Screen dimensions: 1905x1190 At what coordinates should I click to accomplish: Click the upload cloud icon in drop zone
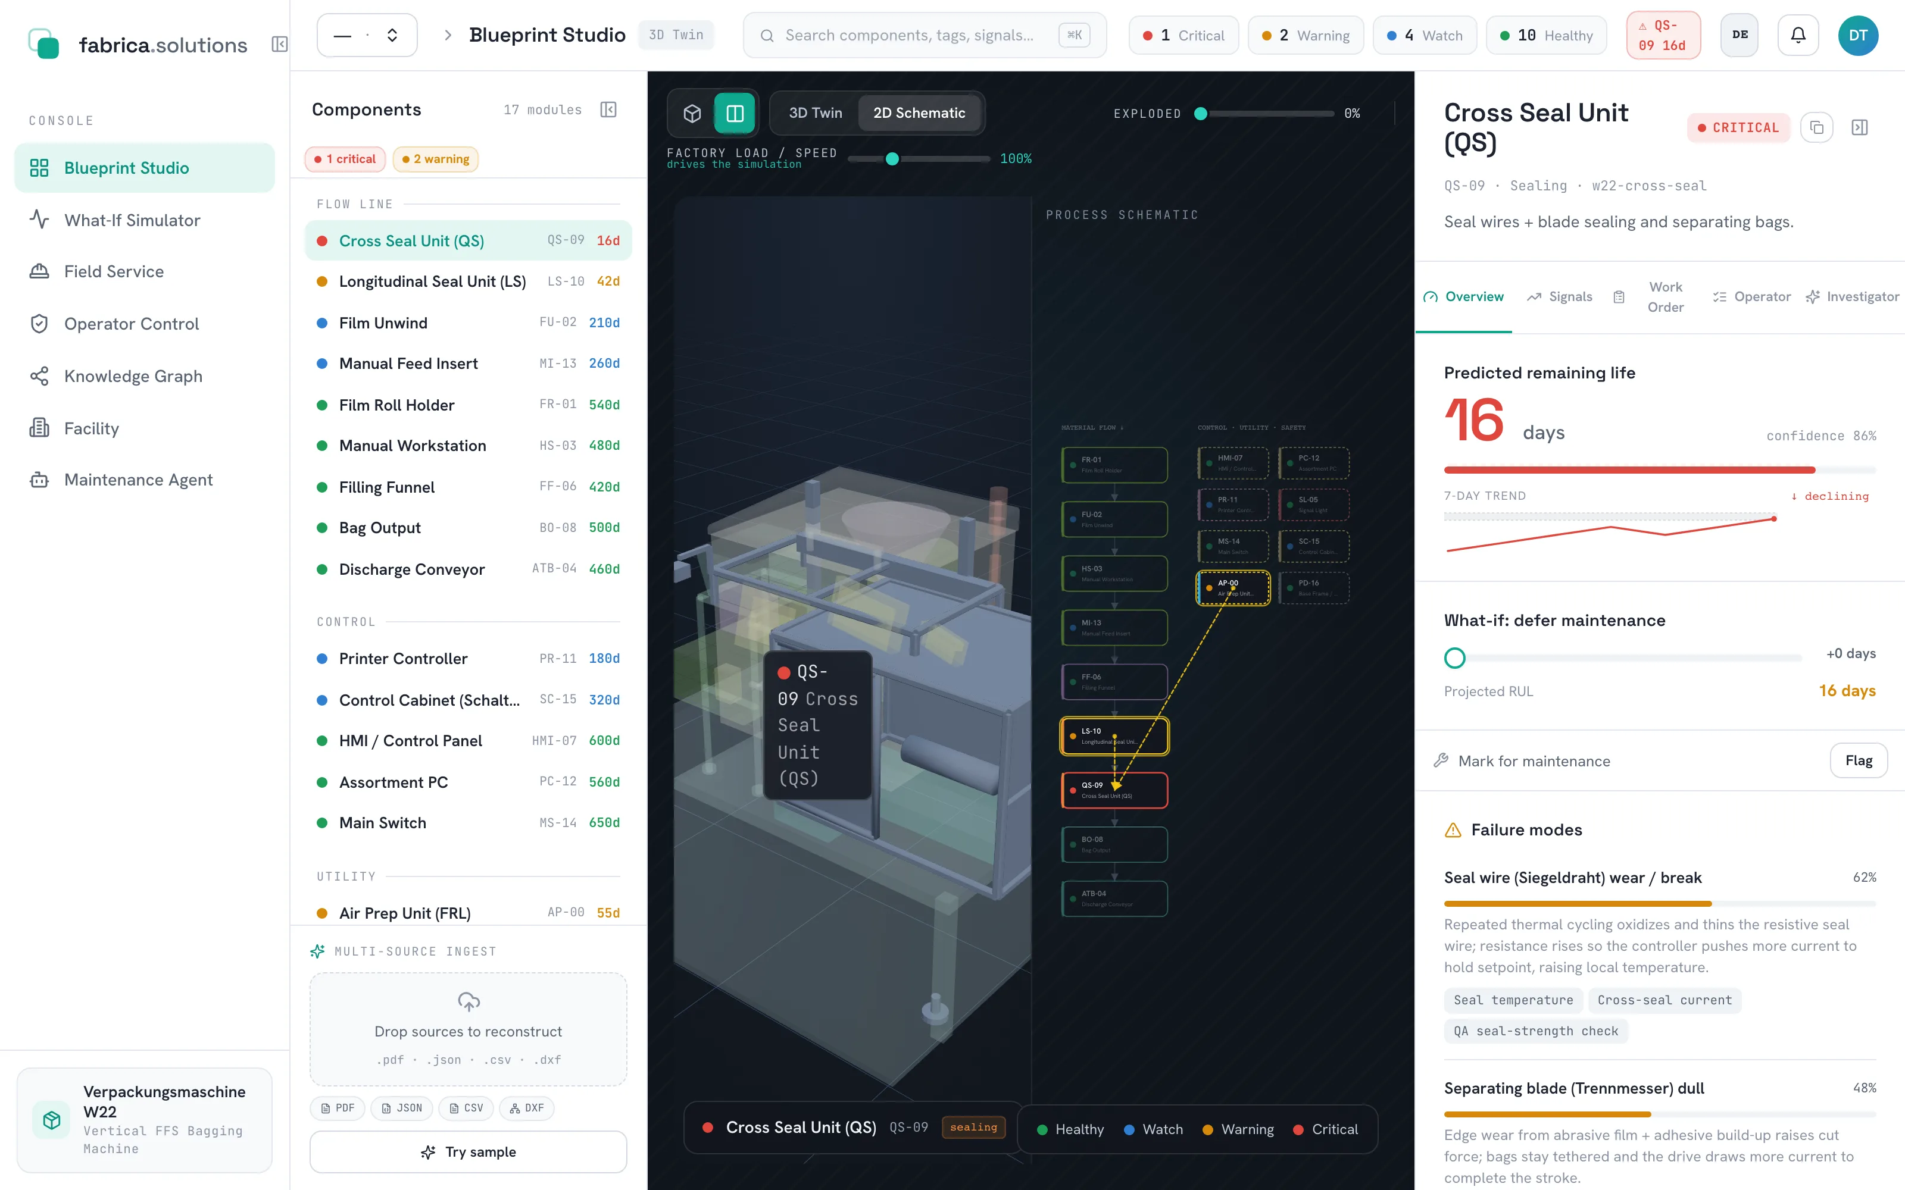(x=469, y=1002)
